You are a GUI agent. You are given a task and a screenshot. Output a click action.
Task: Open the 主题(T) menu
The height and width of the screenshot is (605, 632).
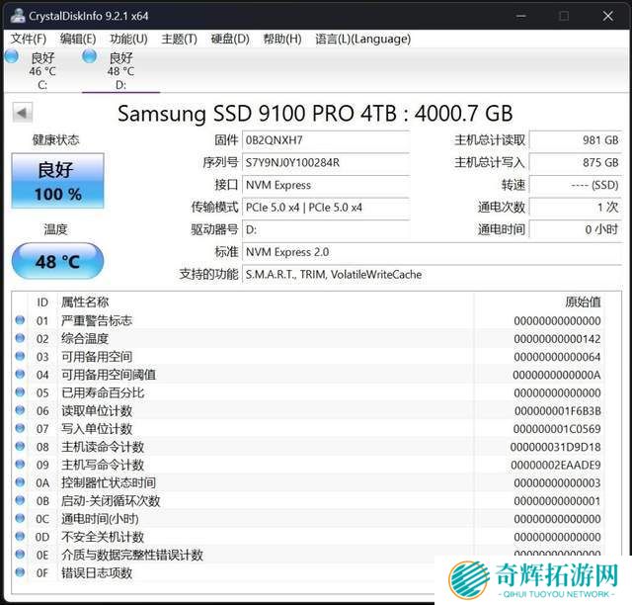click(x=179, y=39)
